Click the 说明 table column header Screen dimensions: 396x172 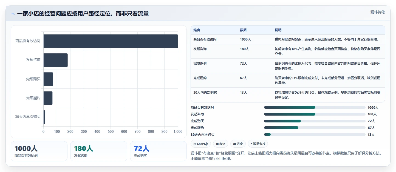point(278,30)
